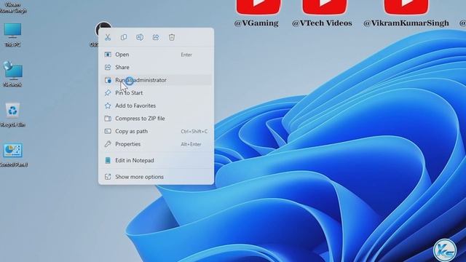Choose Compress to ZIP file

pos(156,119)
